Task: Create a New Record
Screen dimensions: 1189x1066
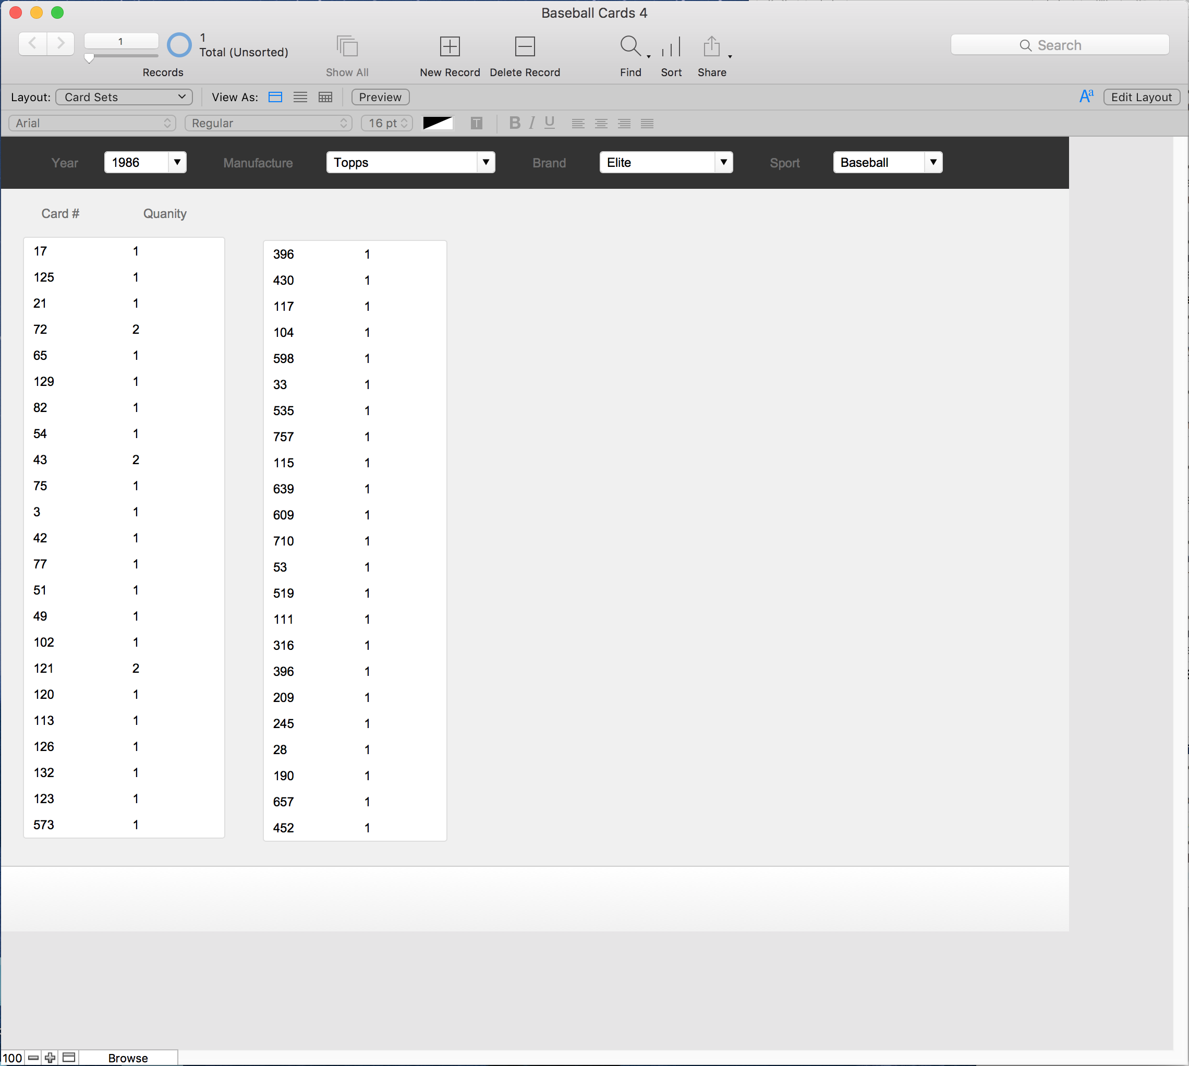Action: tap(450, 46)
